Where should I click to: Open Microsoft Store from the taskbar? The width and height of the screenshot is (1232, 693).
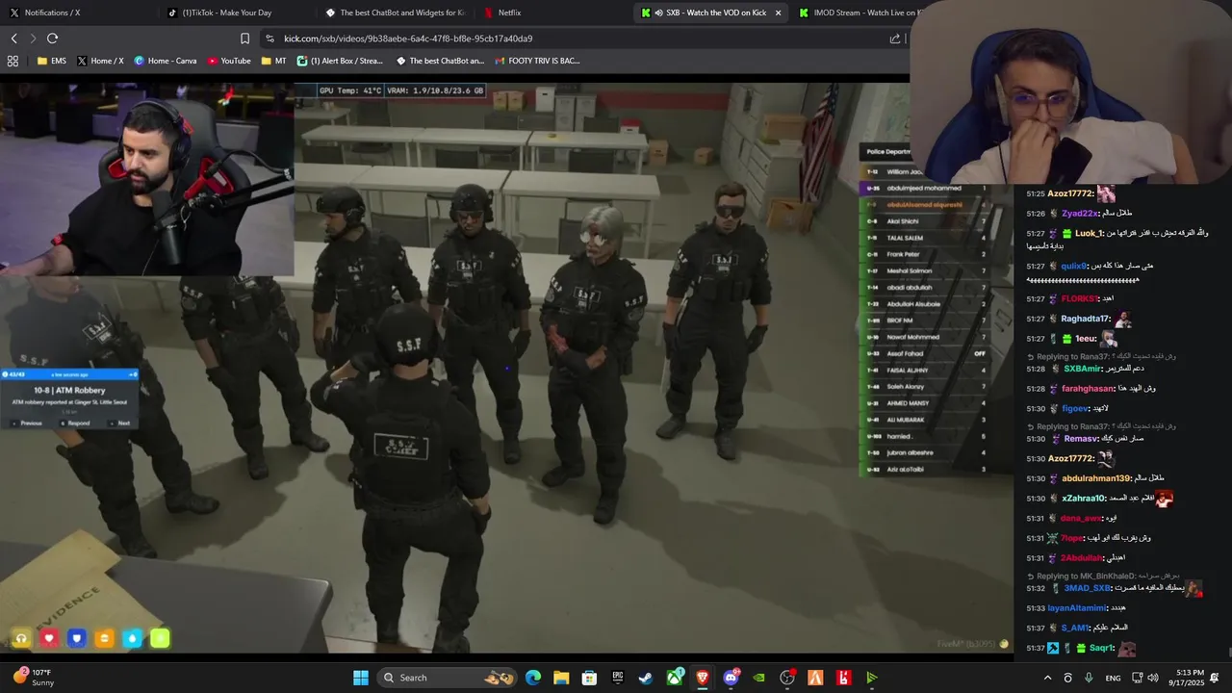coord(589,678)
